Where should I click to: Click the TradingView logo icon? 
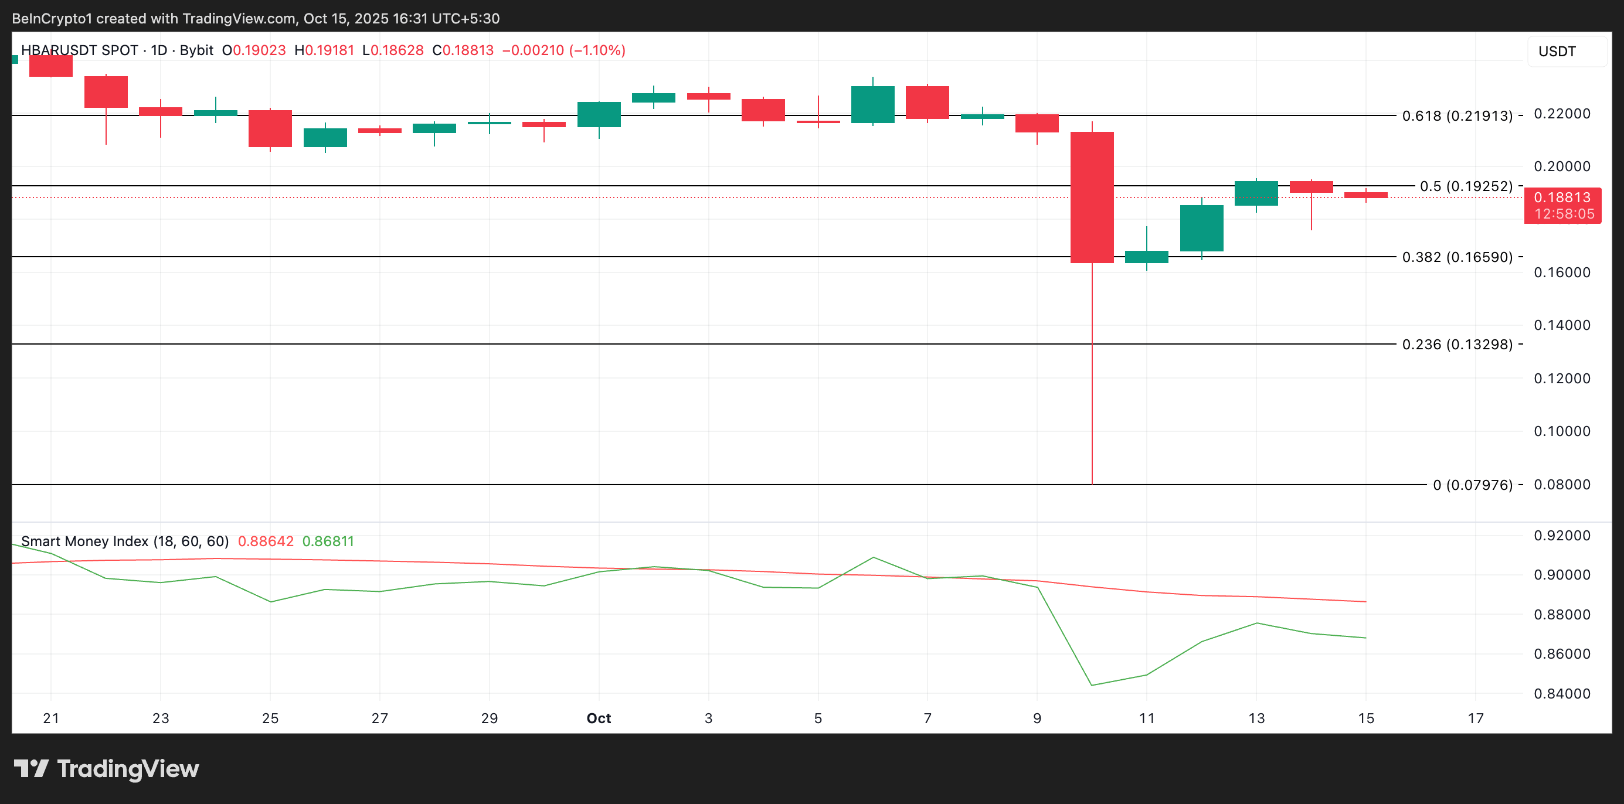click(x=33, y=768)
